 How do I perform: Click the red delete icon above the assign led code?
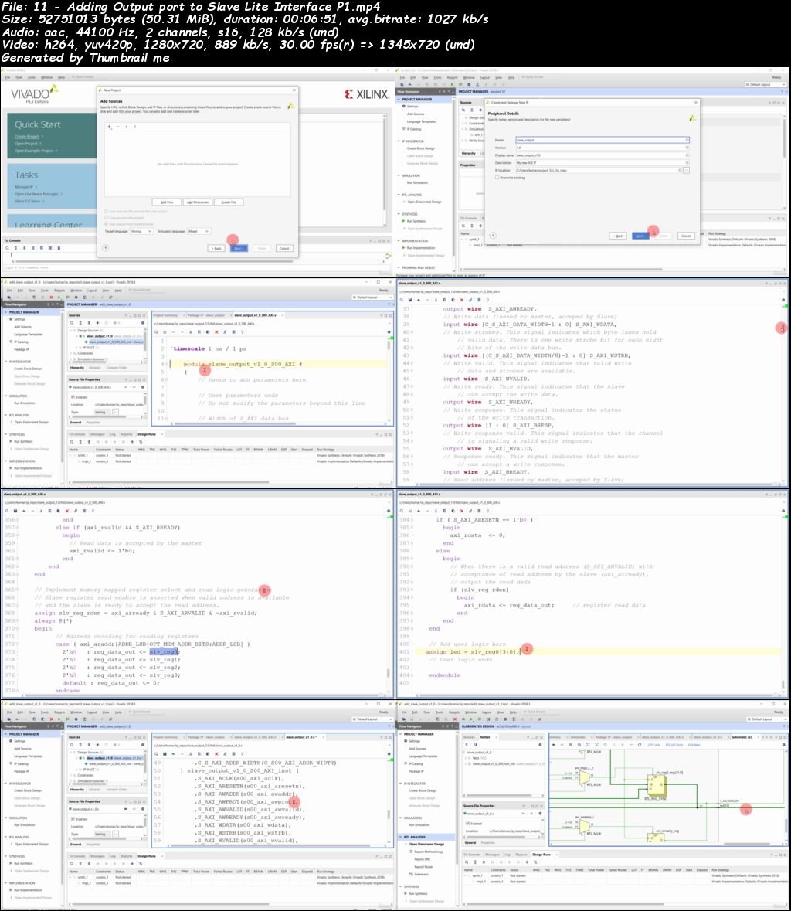462,511
